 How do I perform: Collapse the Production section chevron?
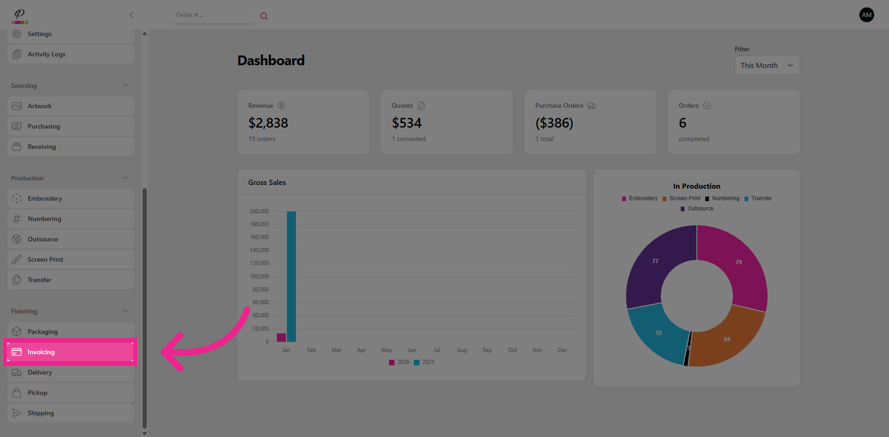tap(125, 178)
